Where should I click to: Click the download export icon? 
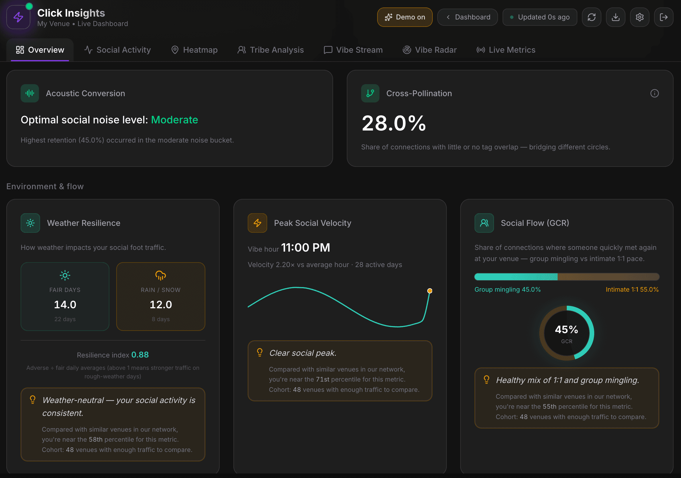click(615, 17)
